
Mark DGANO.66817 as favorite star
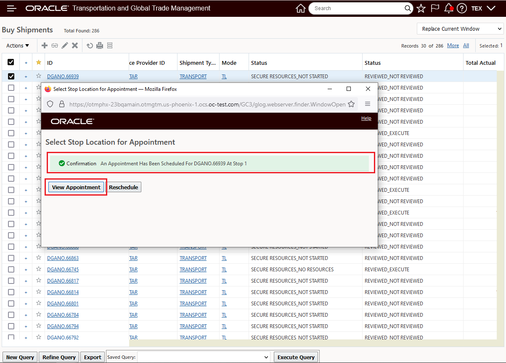pyautogui.click(x=39, y=281)
